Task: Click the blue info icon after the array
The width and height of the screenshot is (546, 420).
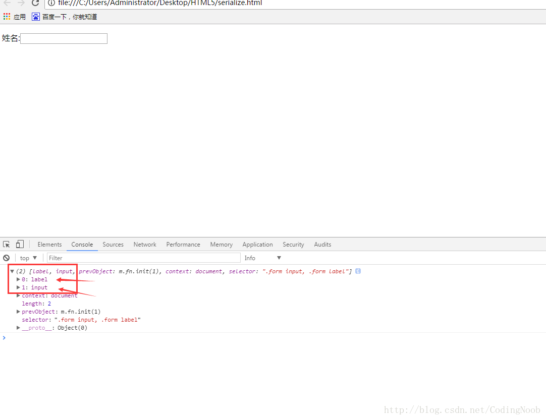Action: click(x=358, y=271)
